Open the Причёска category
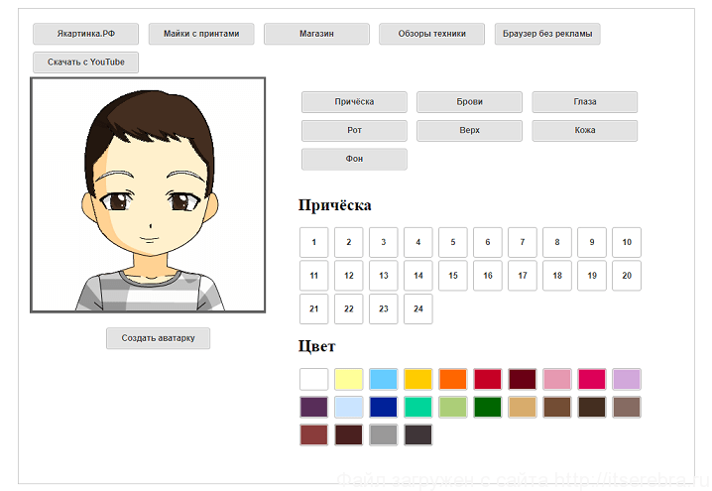The image size is (712, 491). [354, 102]
